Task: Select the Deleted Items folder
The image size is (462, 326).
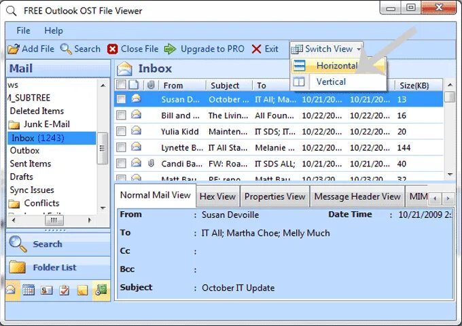Action: click(x=37, y=111)
